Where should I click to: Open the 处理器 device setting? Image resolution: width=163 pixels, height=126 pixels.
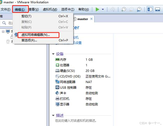pos(65,65)
